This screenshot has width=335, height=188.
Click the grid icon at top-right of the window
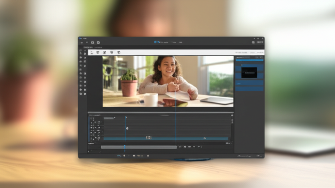[253, 42]
